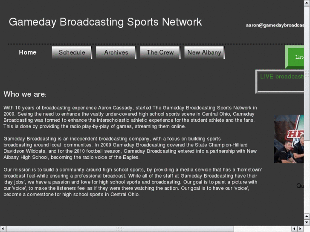Click the horizontal scrollbar right arrow
The image size is (310, 232).
[301, 229]
